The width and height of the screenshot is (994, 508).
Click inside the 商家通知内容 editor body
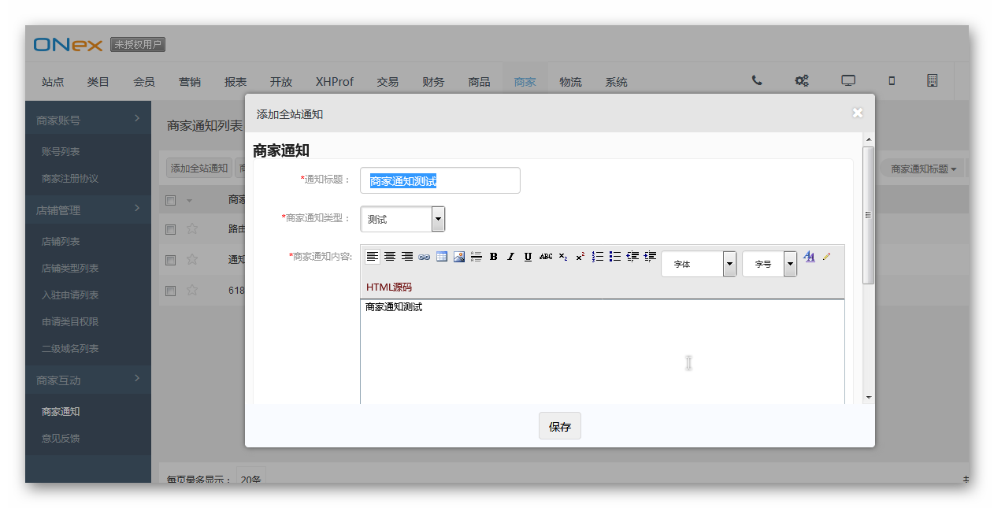(603, 352)
